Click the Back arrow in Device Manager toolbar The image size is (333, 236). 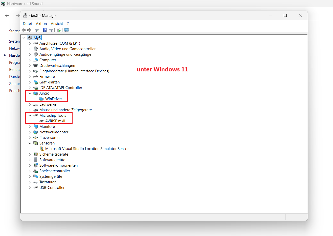tap(24, 30)
